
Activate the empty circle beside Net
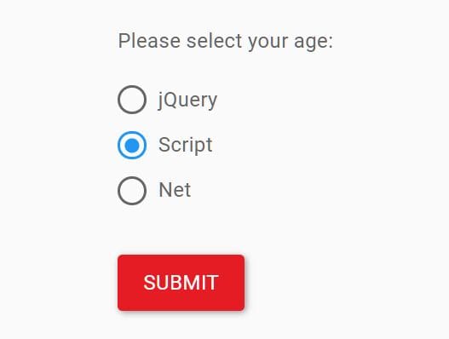coord(132,191)
